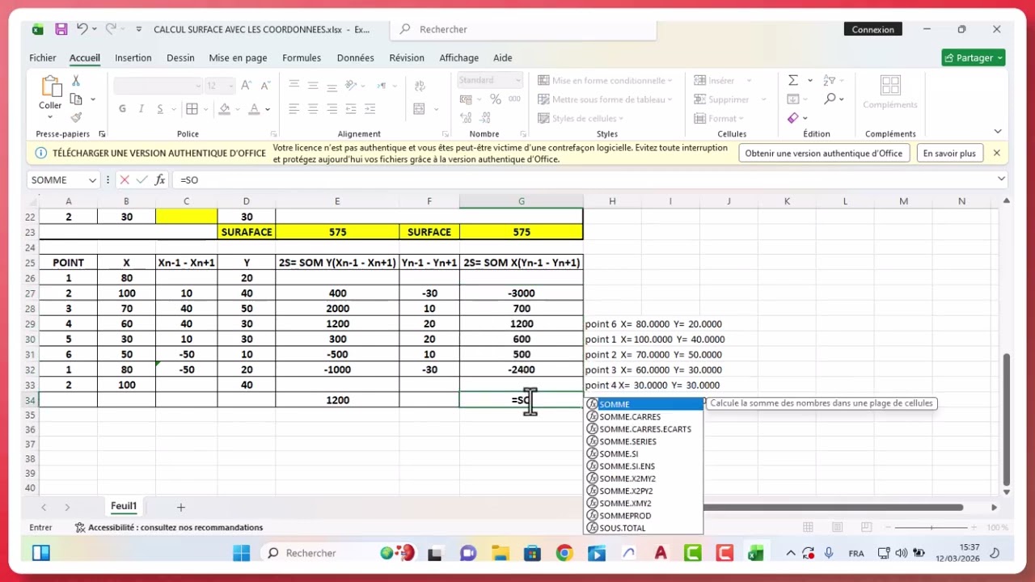Open the Standard number format dropdown

tap(517, 80)
